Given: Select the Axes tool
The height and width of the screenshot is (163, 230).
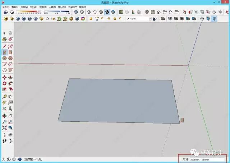Looking at the screenshot, I should point(4,109).
